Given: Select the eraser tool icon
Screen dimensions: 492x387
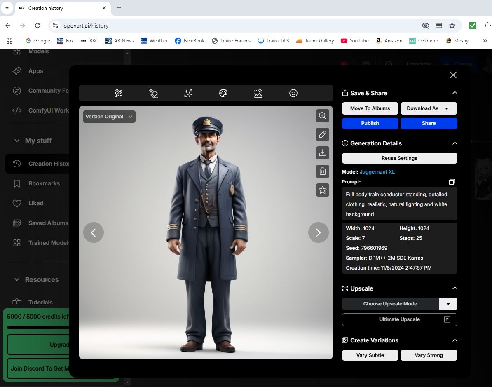Looking at the screenshot, I should (x=153, y=94).
